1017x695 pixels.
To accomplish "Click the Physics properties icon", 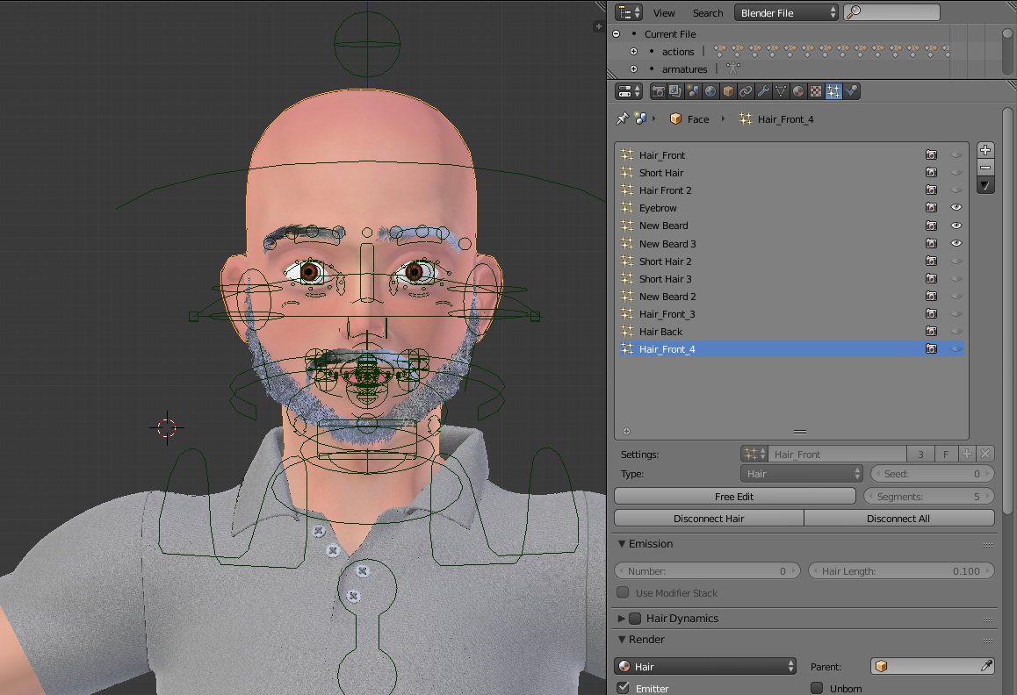I will coord(849,91).
